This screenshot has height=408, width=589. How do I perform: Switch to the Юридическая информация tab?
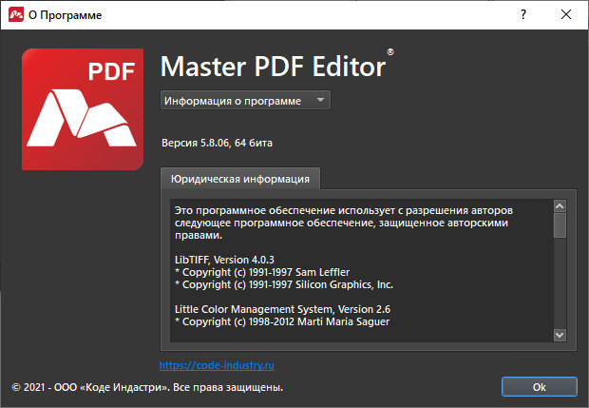coord(239,179)
